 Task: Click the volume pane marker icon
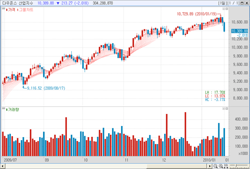[x=4, y=109]
